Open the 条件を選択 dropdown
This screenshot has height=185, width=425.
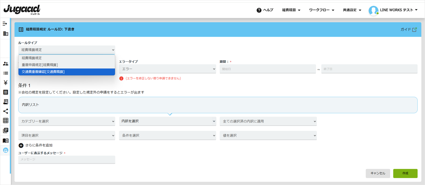tap(167, 136)
